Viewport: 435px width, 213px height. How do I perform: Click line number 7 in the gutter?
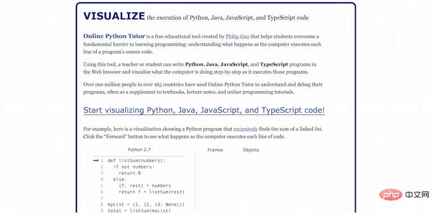point(102,198)
